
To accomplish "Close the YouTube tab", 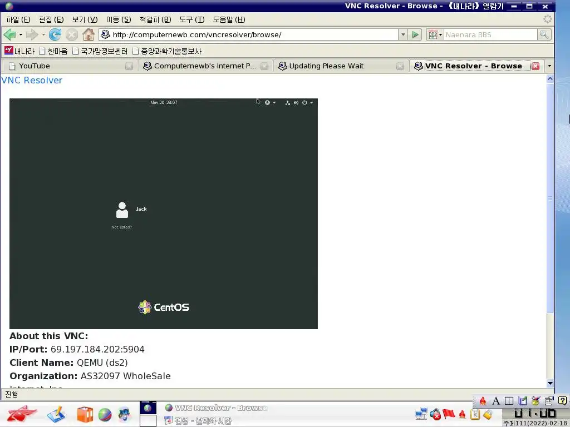I will coord(129,66).
